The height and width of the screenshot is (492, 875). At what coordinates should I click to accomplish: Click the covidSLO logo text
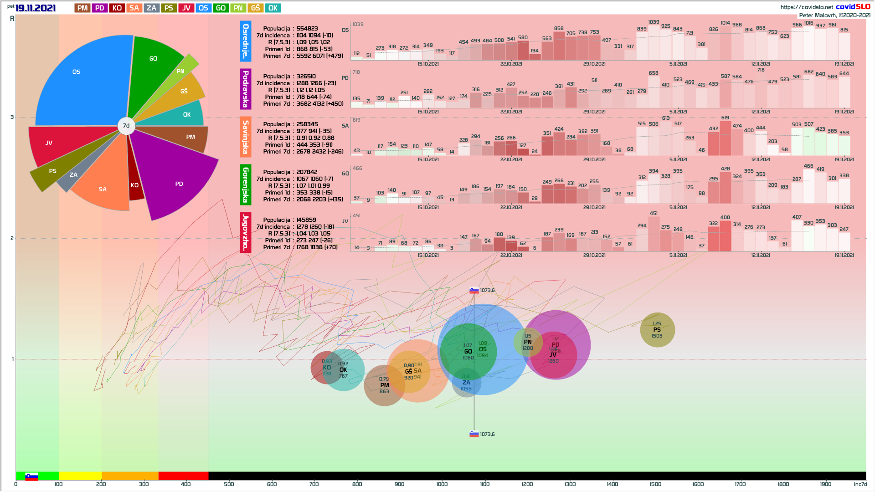click(853, 7)
